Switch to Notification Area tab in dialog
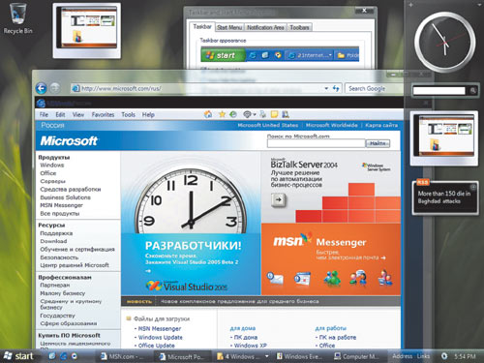 click(265, 27)
